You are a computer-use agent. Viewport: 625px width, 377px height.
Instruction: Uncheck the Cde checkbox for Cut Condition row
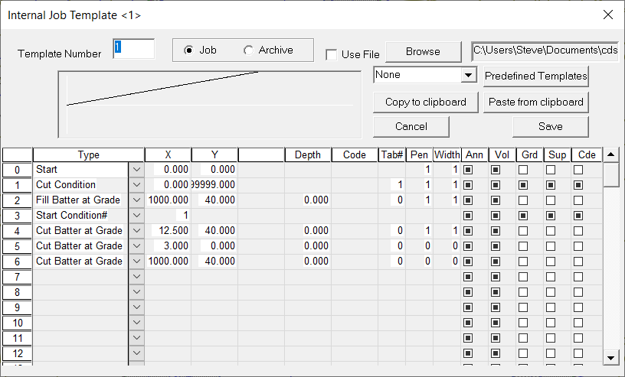click(578, 184)
